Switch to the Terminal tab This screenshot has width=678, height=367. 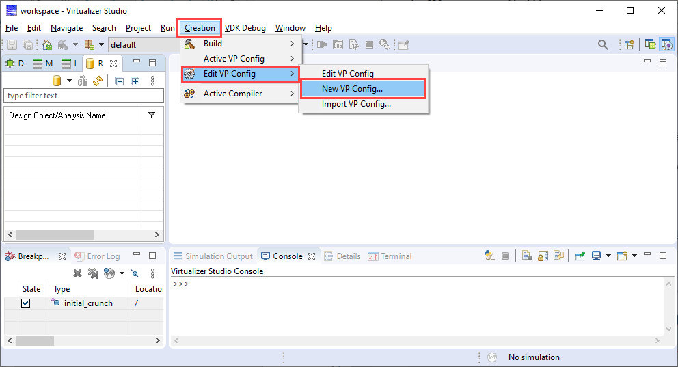coord(390,256)
